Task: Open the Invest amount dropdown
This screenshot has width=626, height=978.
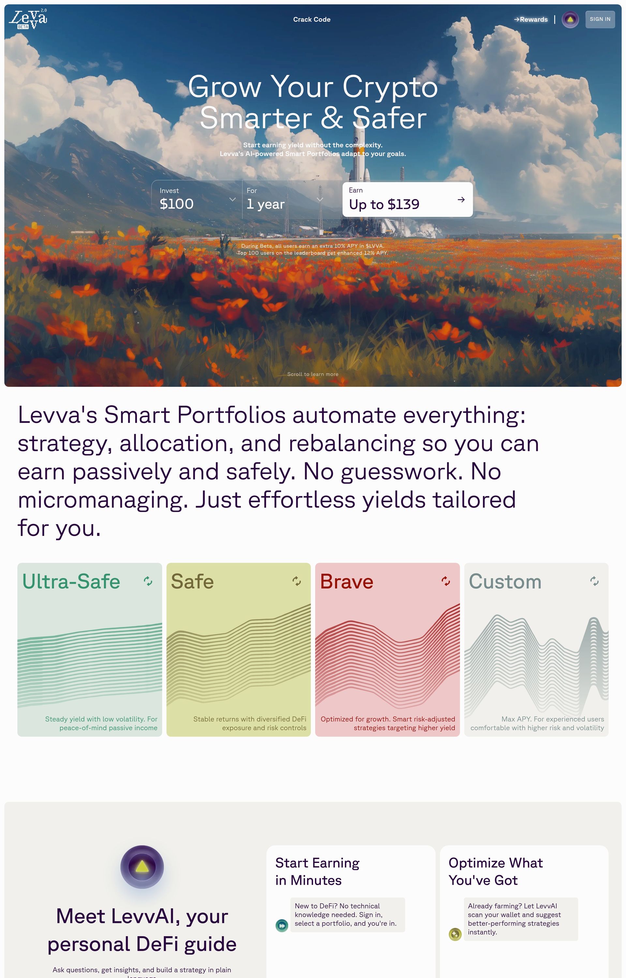Action: click(232, 200)
